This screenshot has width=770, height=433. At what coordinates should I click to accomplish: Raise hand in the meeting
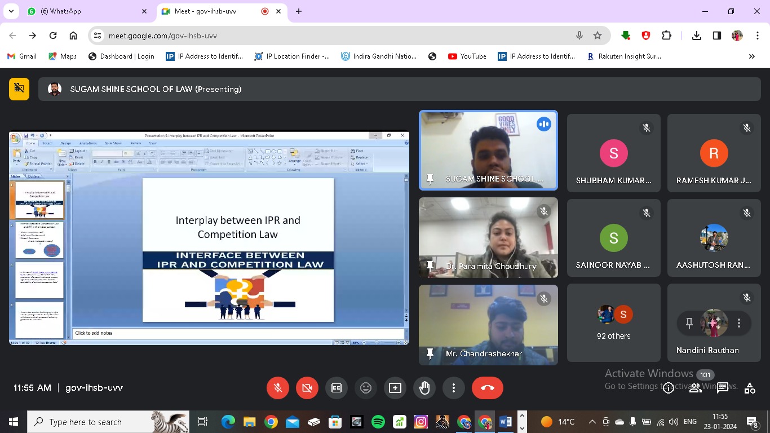pyautogui.click(x=424, y=388)
